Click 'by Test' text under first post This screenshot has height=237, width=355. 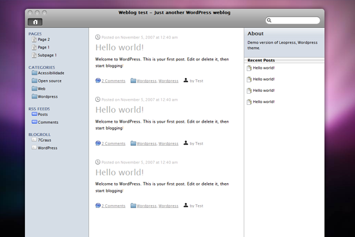coord(196,81)
